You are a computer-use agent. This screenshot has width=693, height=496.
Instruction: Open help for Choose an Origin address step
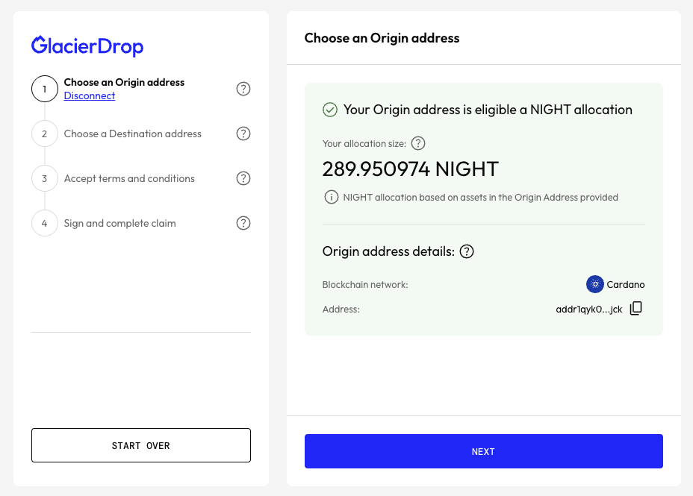243,89
